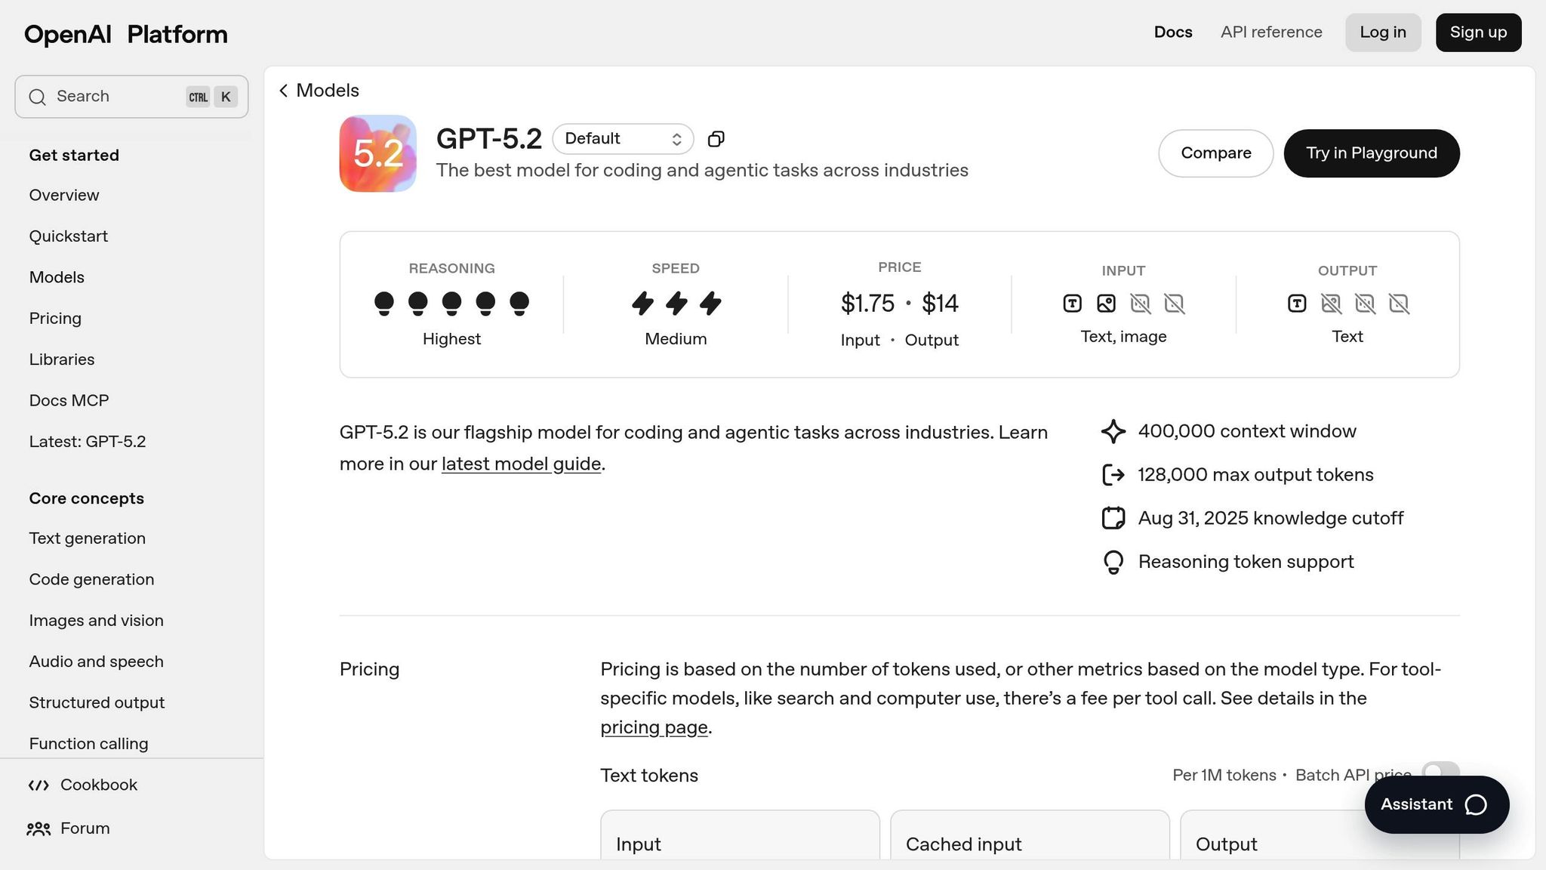
Task: Open the Default version dropdown
Action: click(623, 139)
